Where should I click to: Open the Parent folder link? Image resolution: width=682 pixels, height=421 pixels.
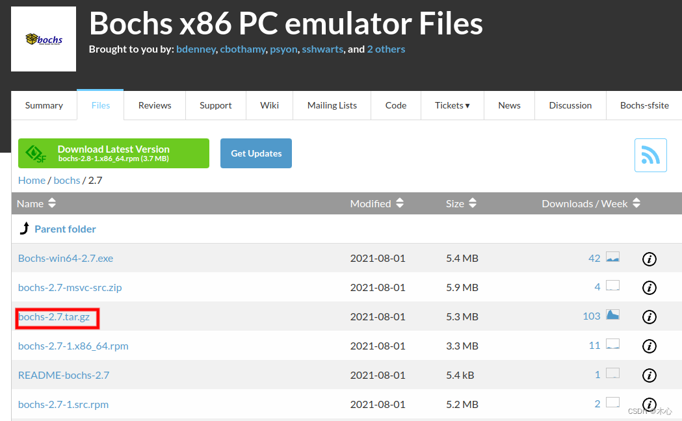(65, 229)
